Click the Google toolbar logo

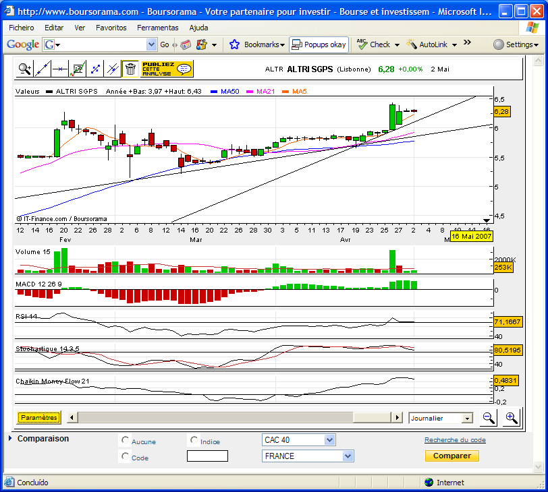click(23, 44)
